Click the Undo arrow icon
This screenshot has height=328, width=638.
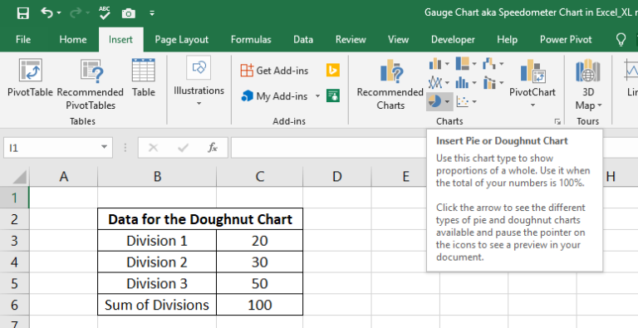point(47,12)
